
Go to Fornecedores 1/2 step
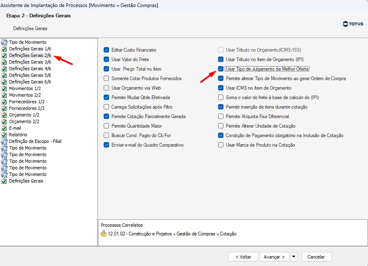[x=27, y=102]
